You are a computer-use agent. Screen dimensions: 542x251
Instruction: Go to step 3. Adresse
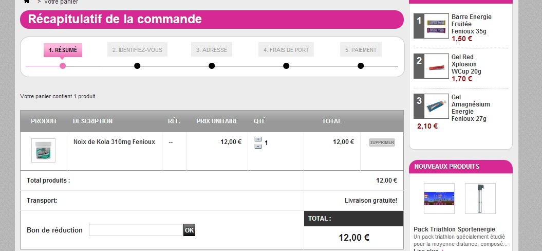(x=212, y=50)
